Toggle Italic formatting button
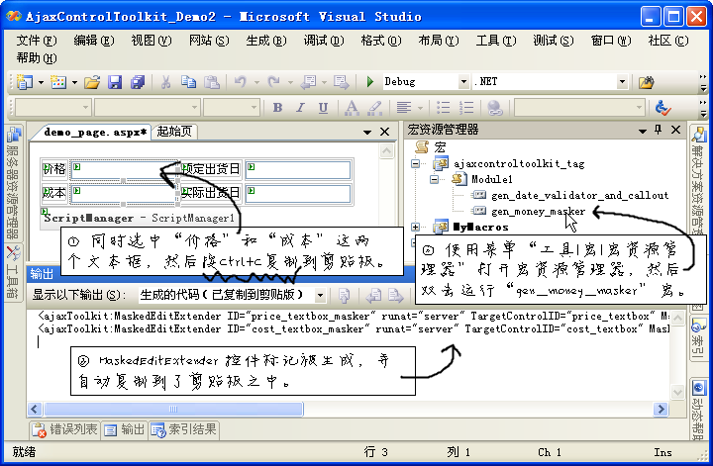The width and height of the screenshot is (713, 466). [x=300, y=107]
